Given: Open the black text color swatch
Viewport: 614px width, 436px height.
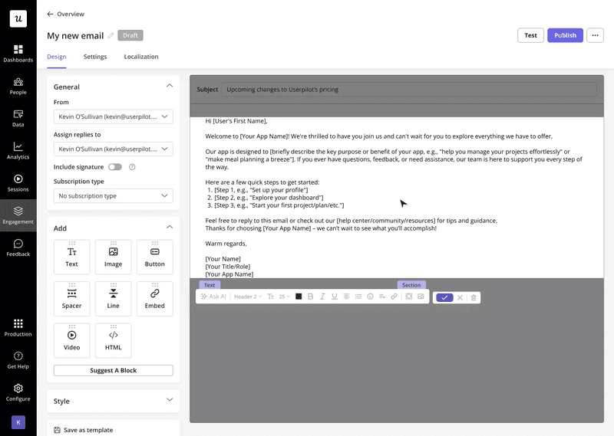Looking at the screenshot, I should tap(299, 297).
